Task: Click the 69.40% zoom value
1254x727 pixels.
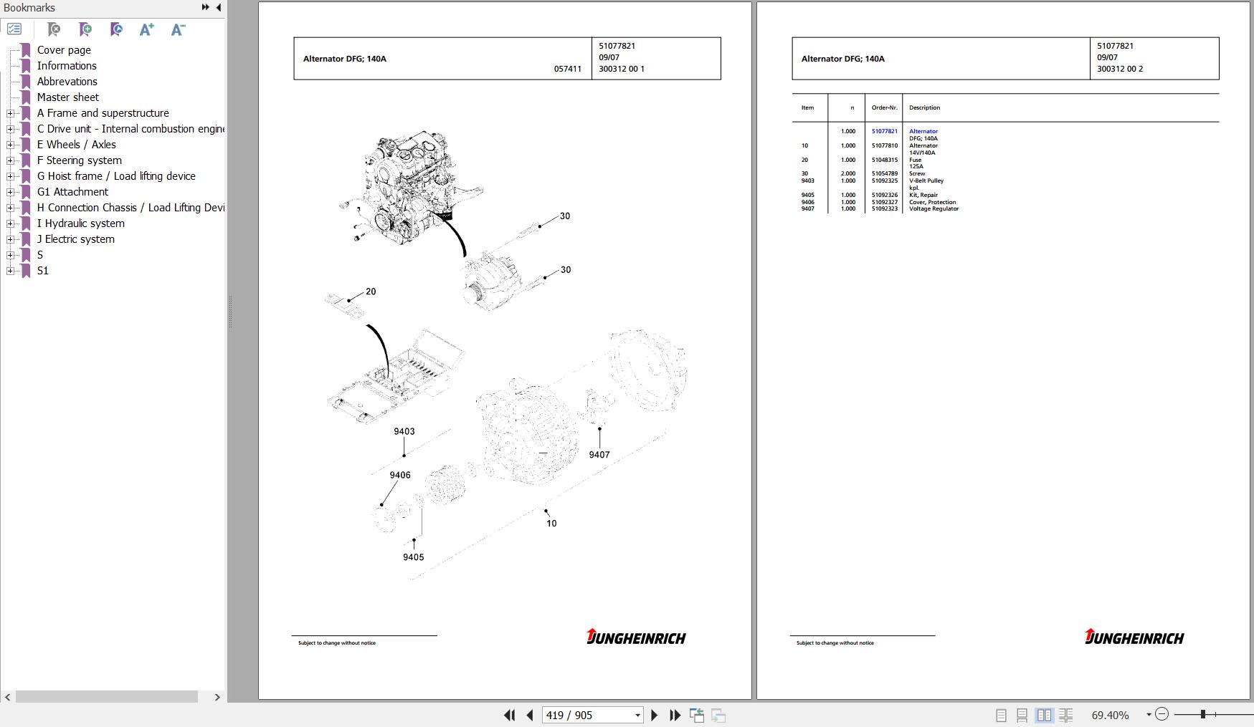Action: pyautogui.click(x=1110, y=715)
